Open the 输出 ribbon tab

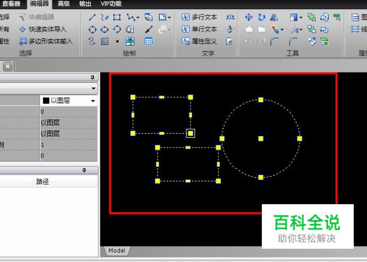point(85,4)
